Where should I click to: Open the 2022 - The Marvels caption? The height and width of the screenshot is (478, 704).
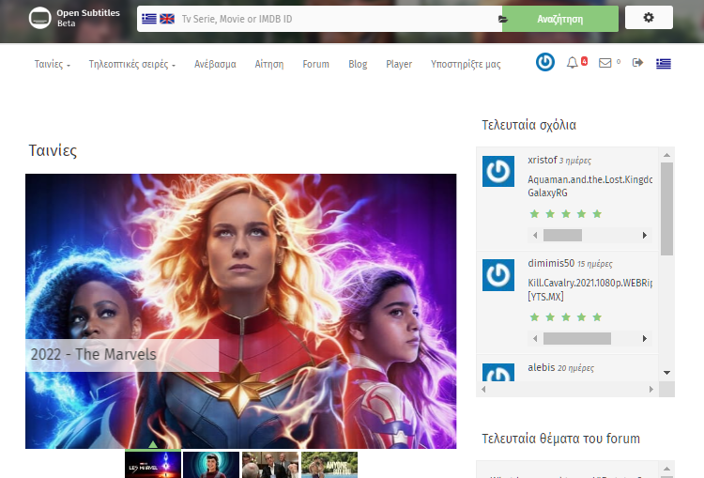coord(122,355)
